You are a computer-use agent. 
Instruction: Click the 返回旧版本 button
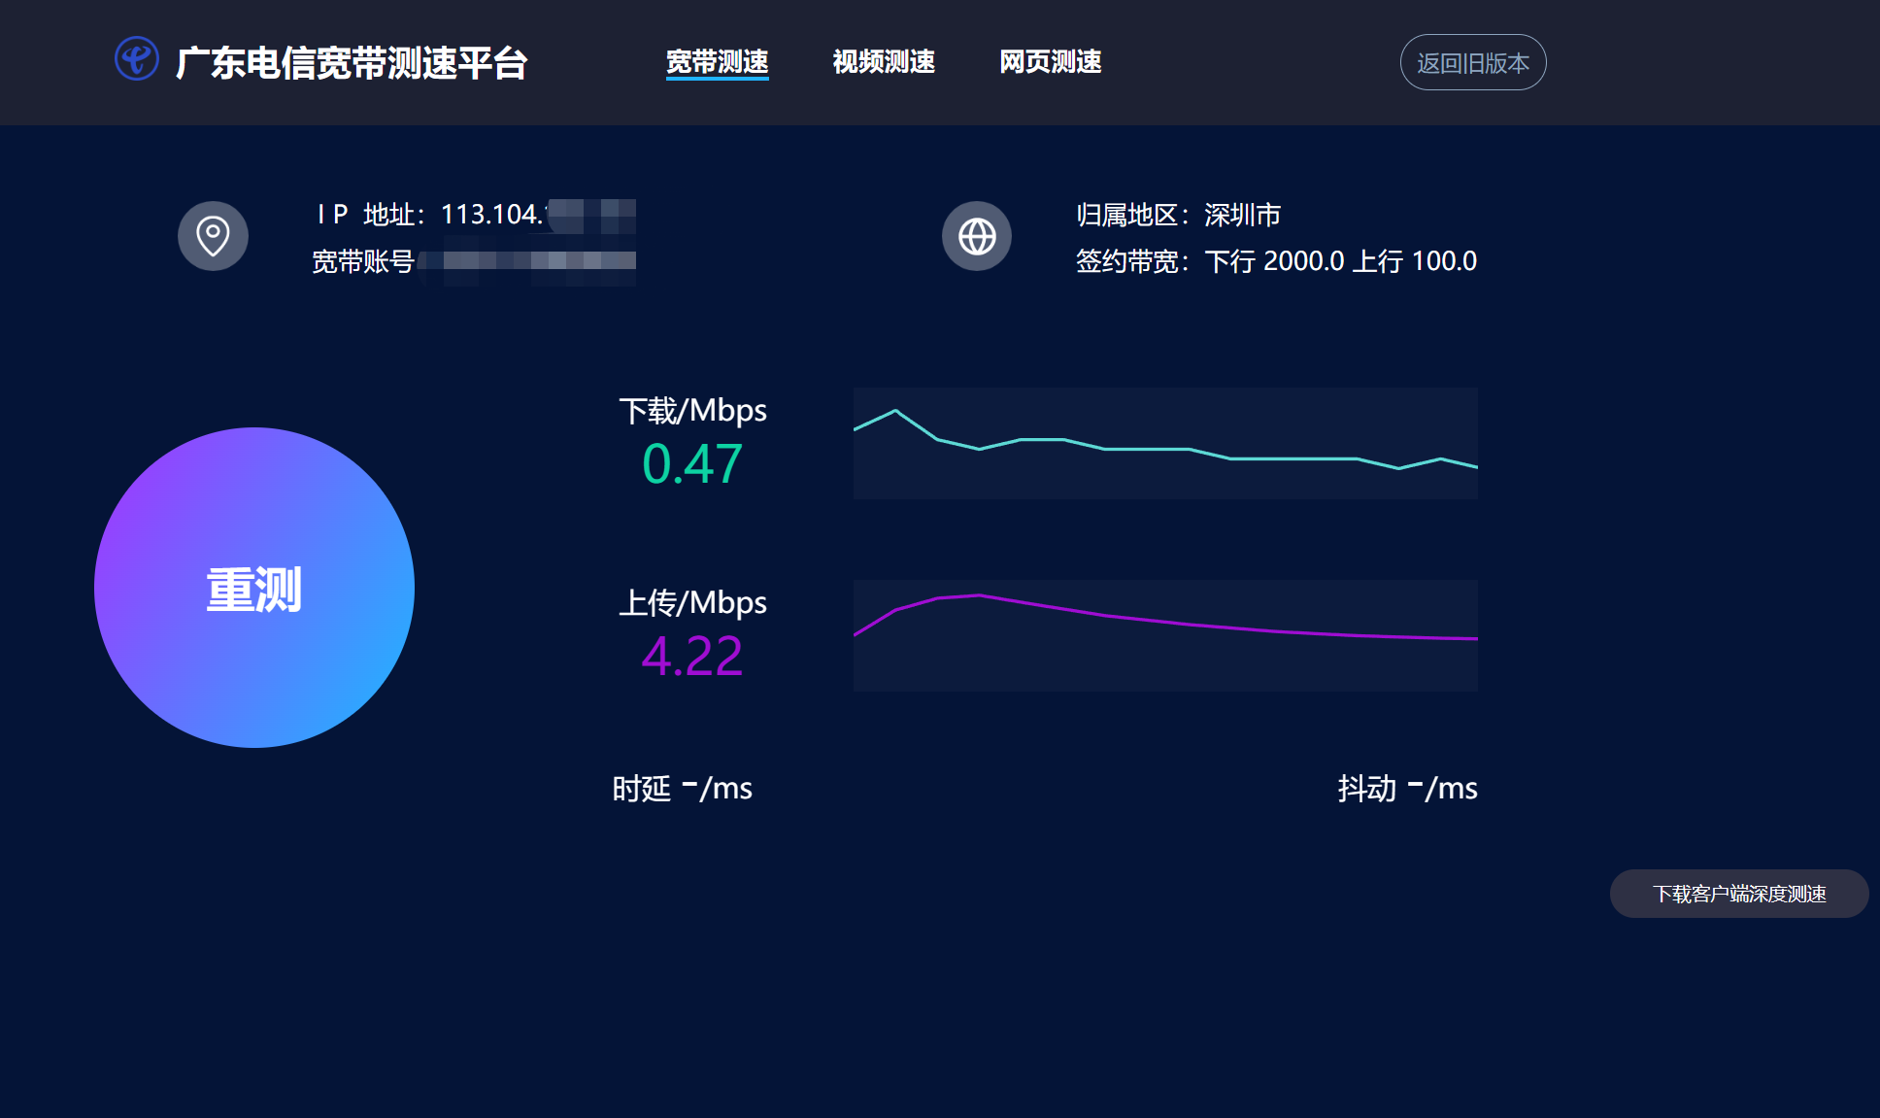tap(1472, 63)
